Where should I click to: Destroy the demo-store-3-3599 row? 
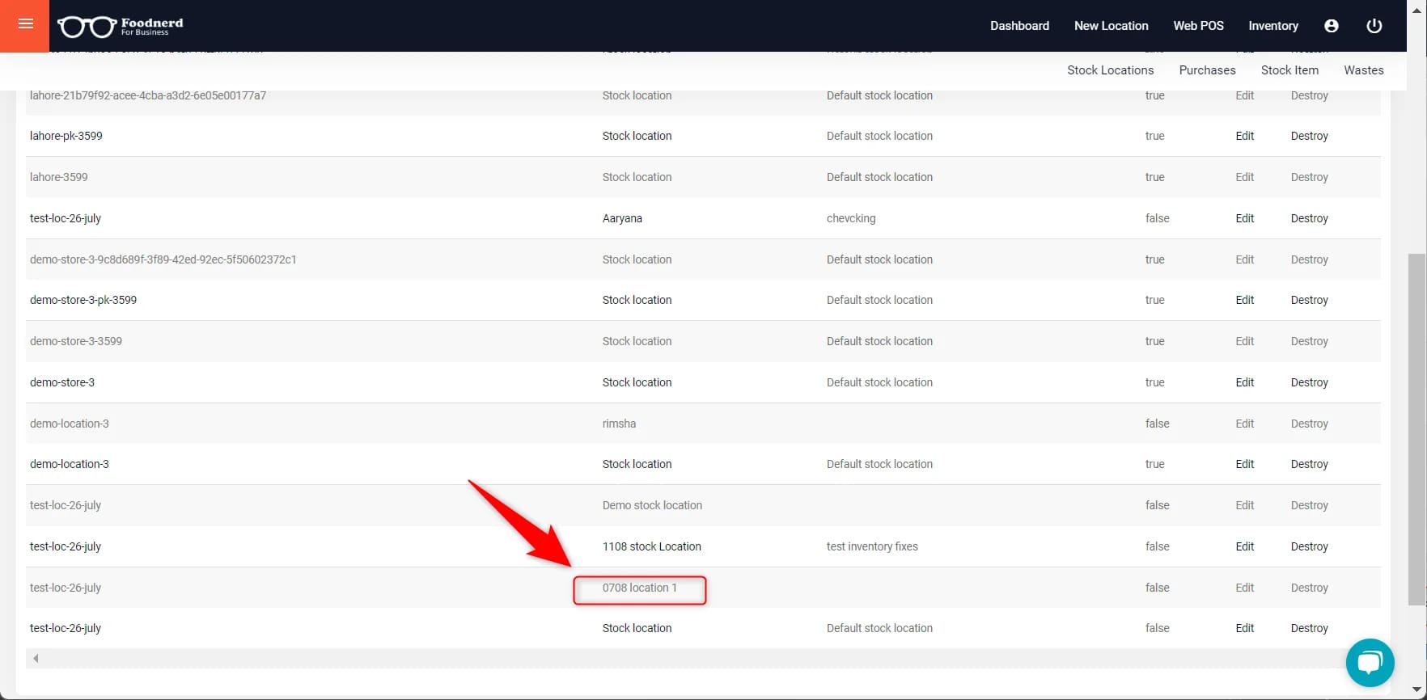point(1309,342)
